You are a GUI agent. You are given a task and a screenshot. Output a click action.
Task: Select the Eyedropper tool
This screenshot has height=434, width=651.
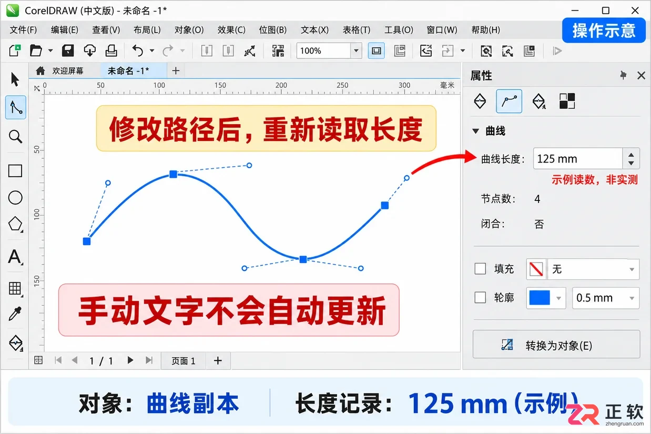tap(15, 314)
